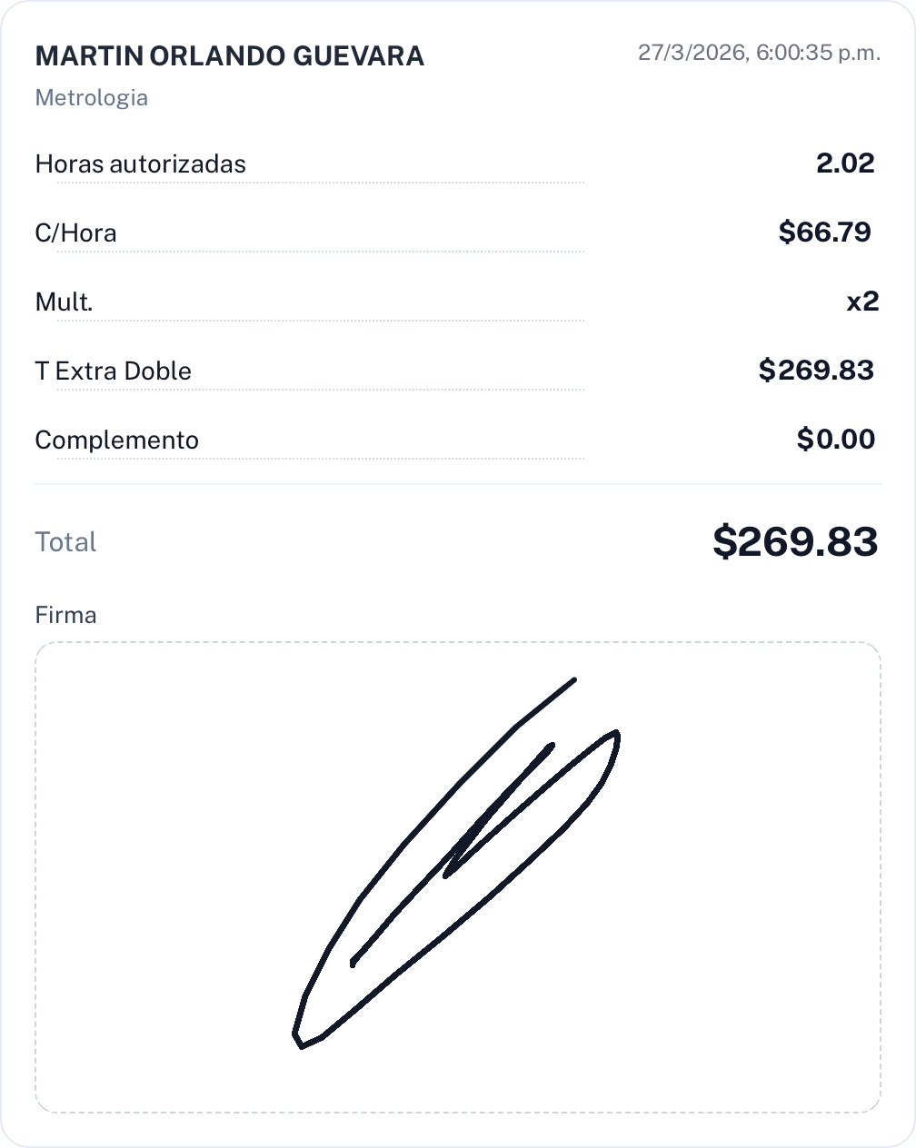This screenshot has height=1148, width=916.
Task: Click the $0.00 Complemento amount
Action: pyautogui.click(x=836, y=440)
